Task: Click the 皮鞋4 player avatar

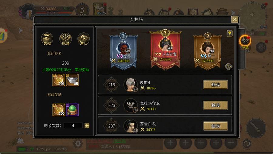Action: [130, 85]
